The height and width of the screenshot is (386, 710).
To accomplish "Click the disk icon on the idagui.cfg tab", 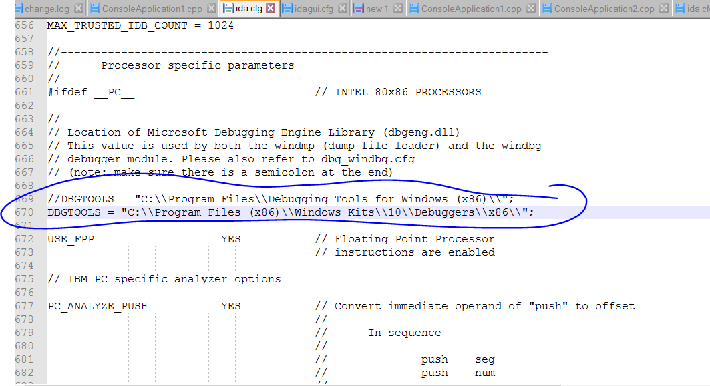I will click(x=288, y=9).
